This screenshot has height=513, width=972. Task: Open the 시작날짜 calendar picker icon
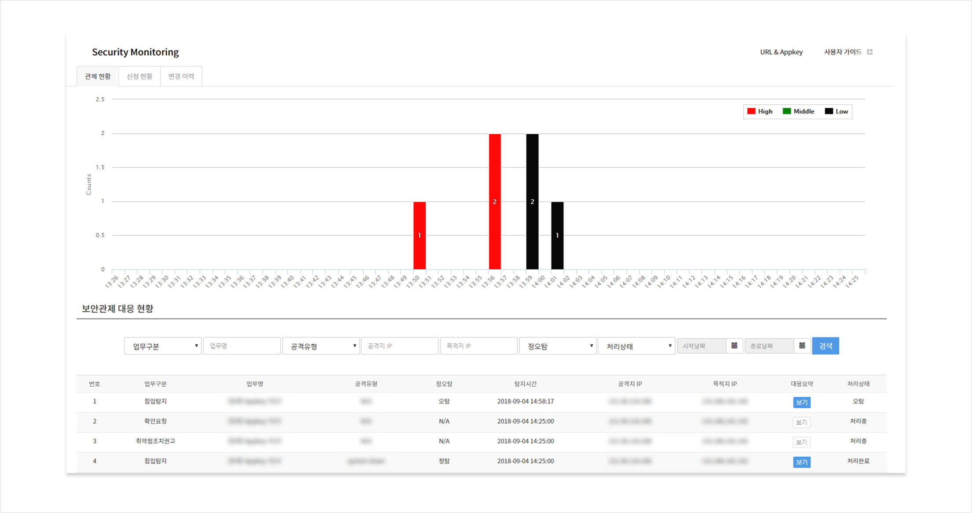coord(734,346)
